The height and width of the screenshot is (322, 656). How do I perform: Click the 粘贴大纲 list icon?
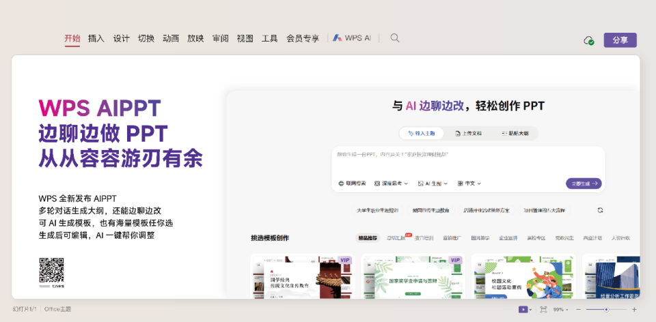tap(504, 134)
